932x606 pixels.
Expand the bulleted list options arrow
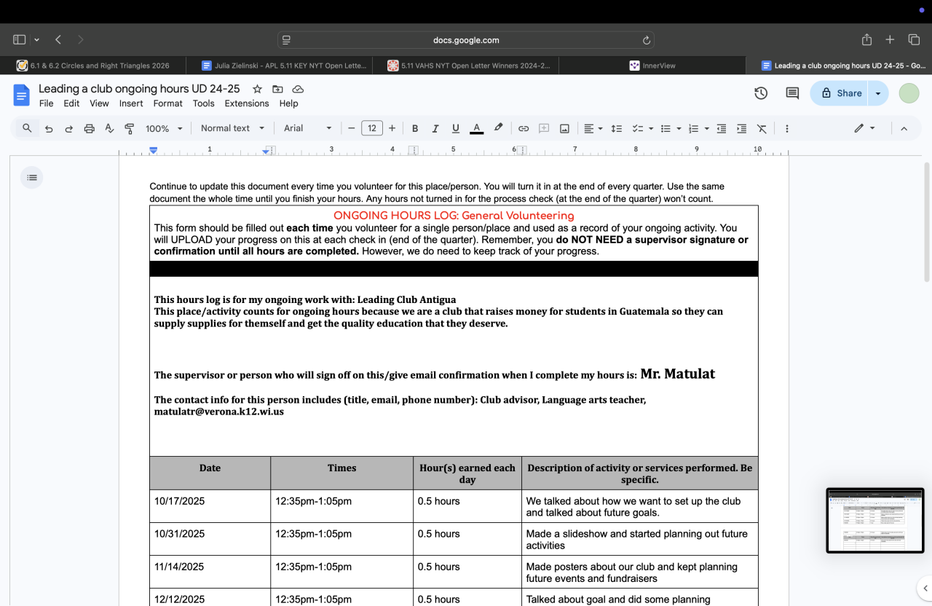tap(679, 128)
